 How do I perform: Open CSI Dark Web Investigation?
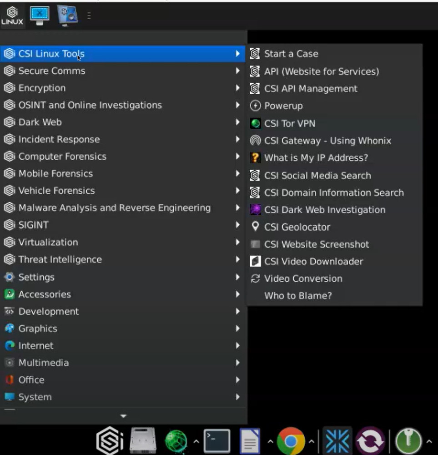coord(325,210)
